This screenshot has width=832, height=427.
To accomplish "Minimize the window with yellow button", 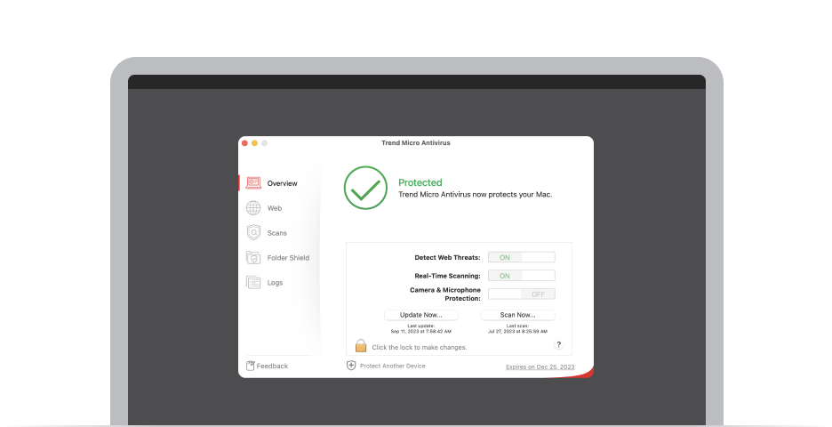I will [x=255, y=143].
